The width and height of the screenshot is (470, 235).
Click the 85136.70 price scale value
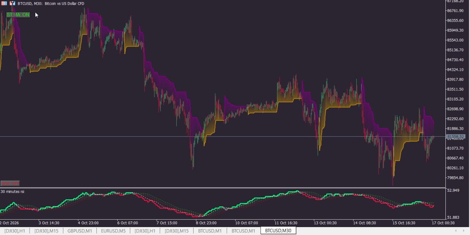[456, 50]
